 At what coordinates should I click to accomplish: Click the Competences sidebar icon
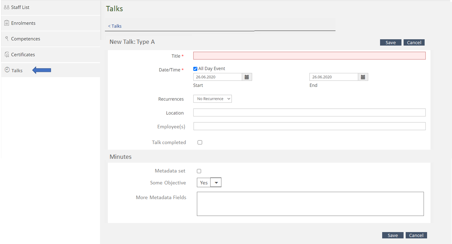coord(6,39)
